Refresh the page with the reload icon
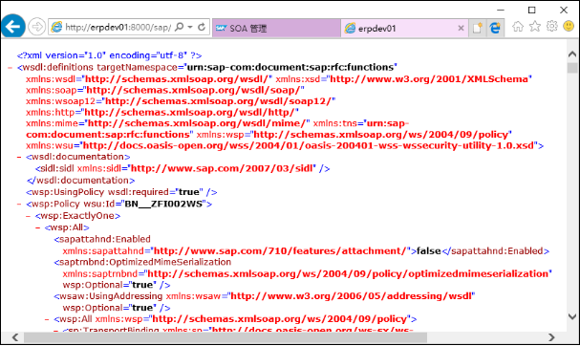The width and height of the screenshot is (580, 346). 202,27
